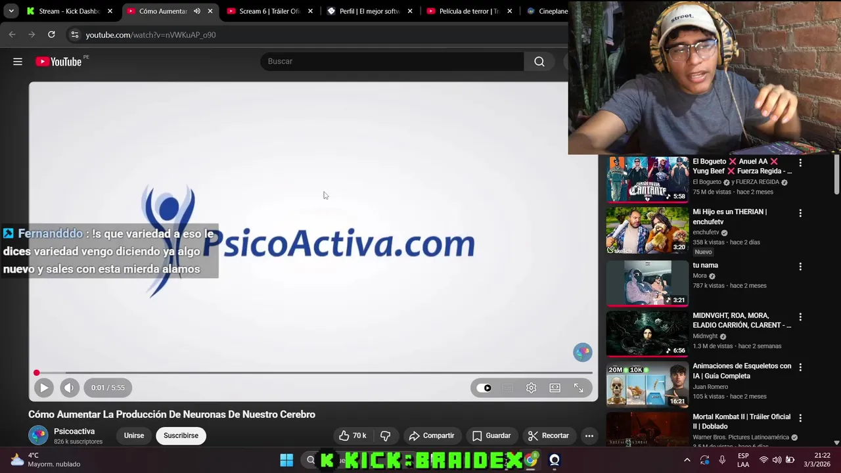Switch to the Película de terror tab

pyautogui.click(x=463, y=11)
